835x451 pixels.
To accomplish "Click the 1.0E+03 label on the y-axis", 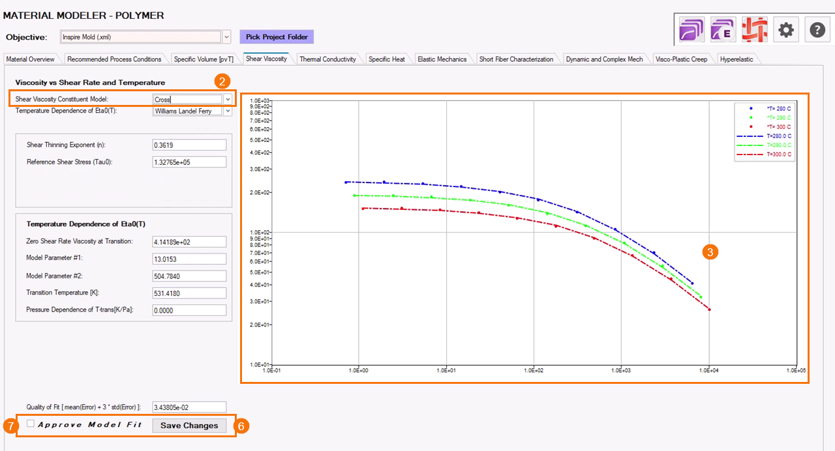I will (x=261, y=100).
